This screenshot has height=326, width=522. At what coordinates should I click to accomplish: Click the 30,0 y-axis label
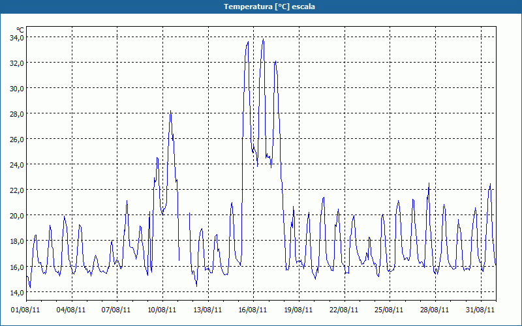coord(16,89)
